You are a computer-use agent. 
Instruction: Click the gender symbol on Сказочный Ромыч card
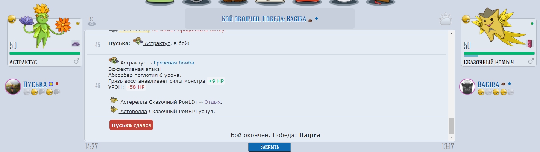tap(531, 61)
